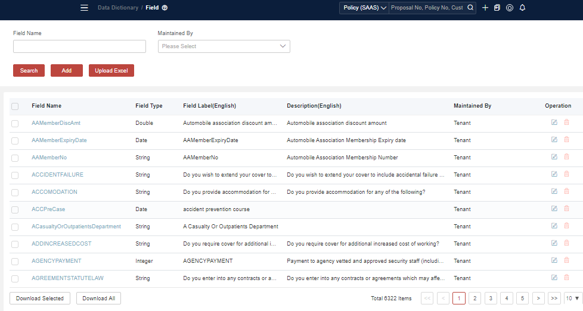Tick the select-all checkbox in table header

tap(15, 106)
